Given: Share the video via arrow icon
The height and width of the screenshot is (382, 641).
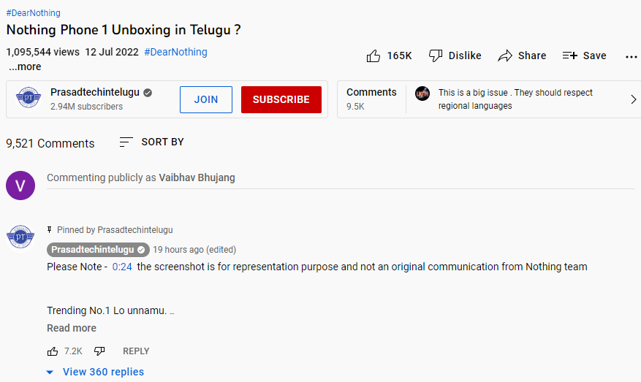Looking at the screenshot, I should [x=505, y=56].
